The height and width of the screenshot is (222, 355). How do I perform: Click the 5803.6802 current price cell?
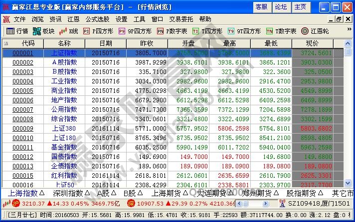tap(313, 128)
